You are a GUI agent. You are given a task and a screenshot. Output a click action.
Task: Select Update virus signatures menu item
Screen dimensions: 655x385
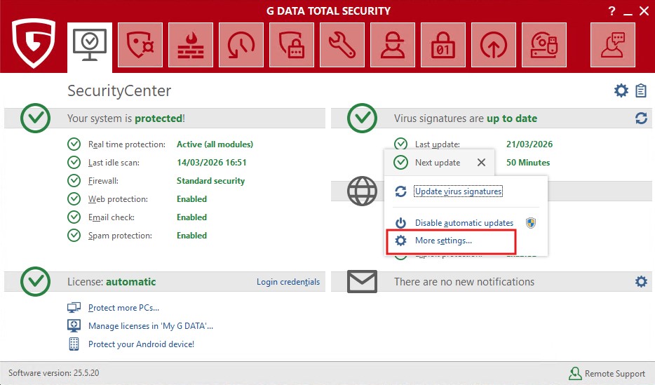[458, 191]
